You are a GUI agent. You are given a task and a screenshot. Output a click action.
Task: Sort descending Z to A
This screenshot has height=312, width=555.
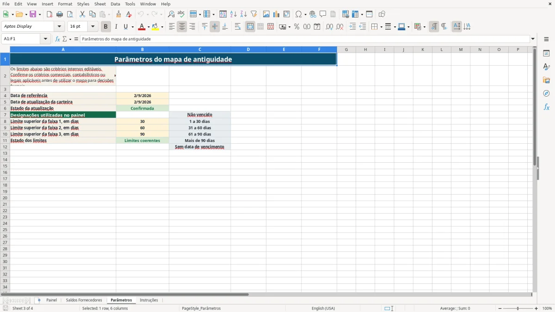click(x=244, y=14)
